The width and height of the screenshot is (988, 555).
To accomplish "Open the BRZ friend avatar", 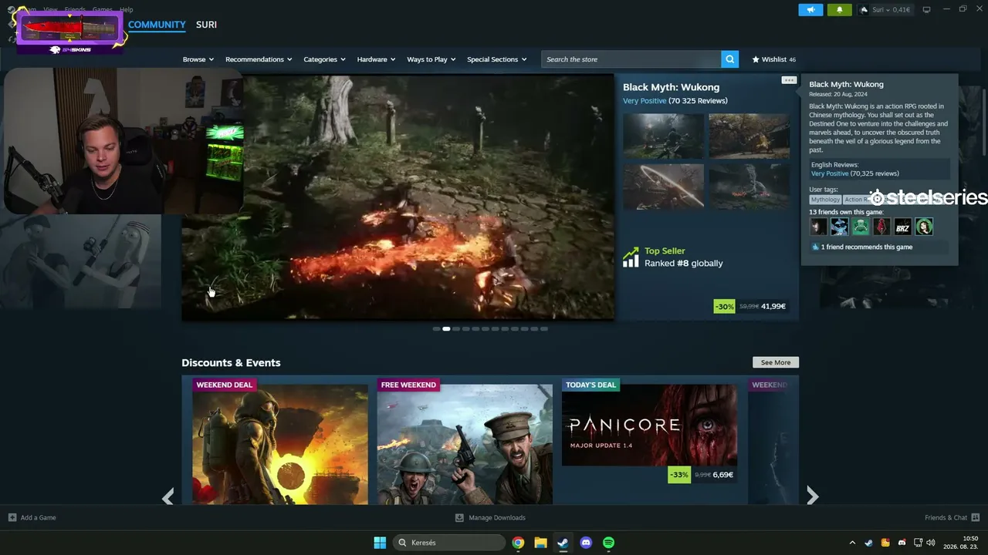I will tap(903, 227).
